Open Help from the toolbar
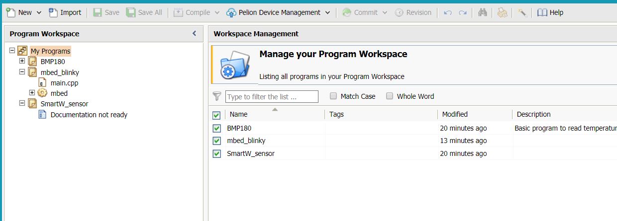 (550, 12)
